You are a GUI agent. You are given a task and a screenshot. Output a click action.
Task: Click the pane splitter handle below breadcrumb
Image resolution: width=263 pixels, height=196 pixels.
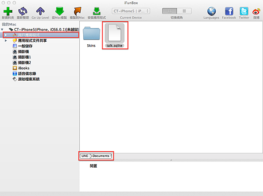click(x=171, y=160)
